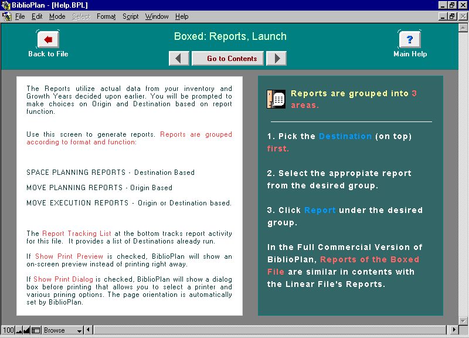Viewport: 469px width, 338px height.
Task: Click the zoom in mountain icon
Action: (26, 330)
